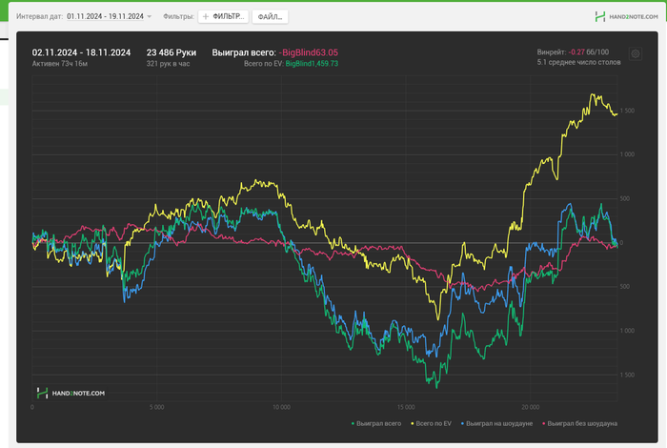Click the 5.1 среднее число столов text
667x448 pixels.
[578, 63]
